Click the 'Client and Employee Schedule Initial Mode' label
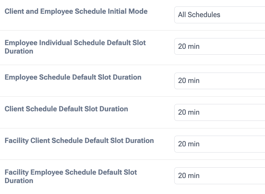The width and height of the screenshot is (265, 194). point(76,11)
